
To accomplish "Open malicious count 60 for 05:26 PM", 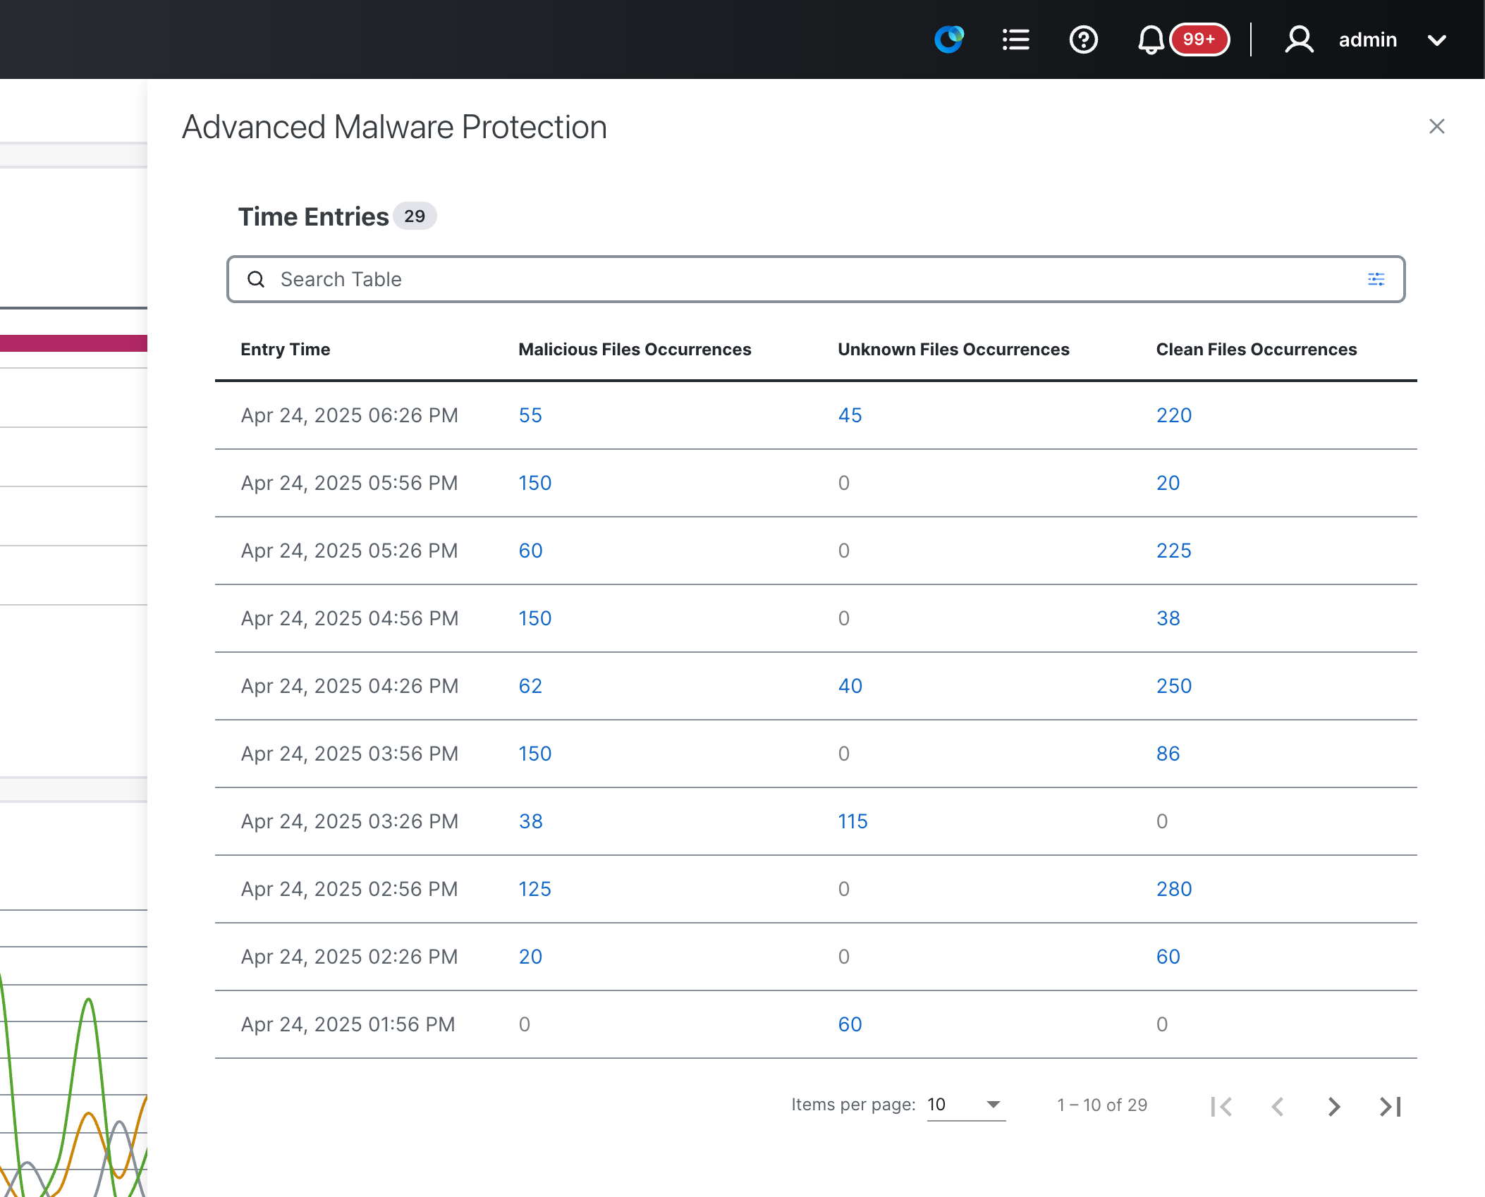I will (x=530, y=551).
